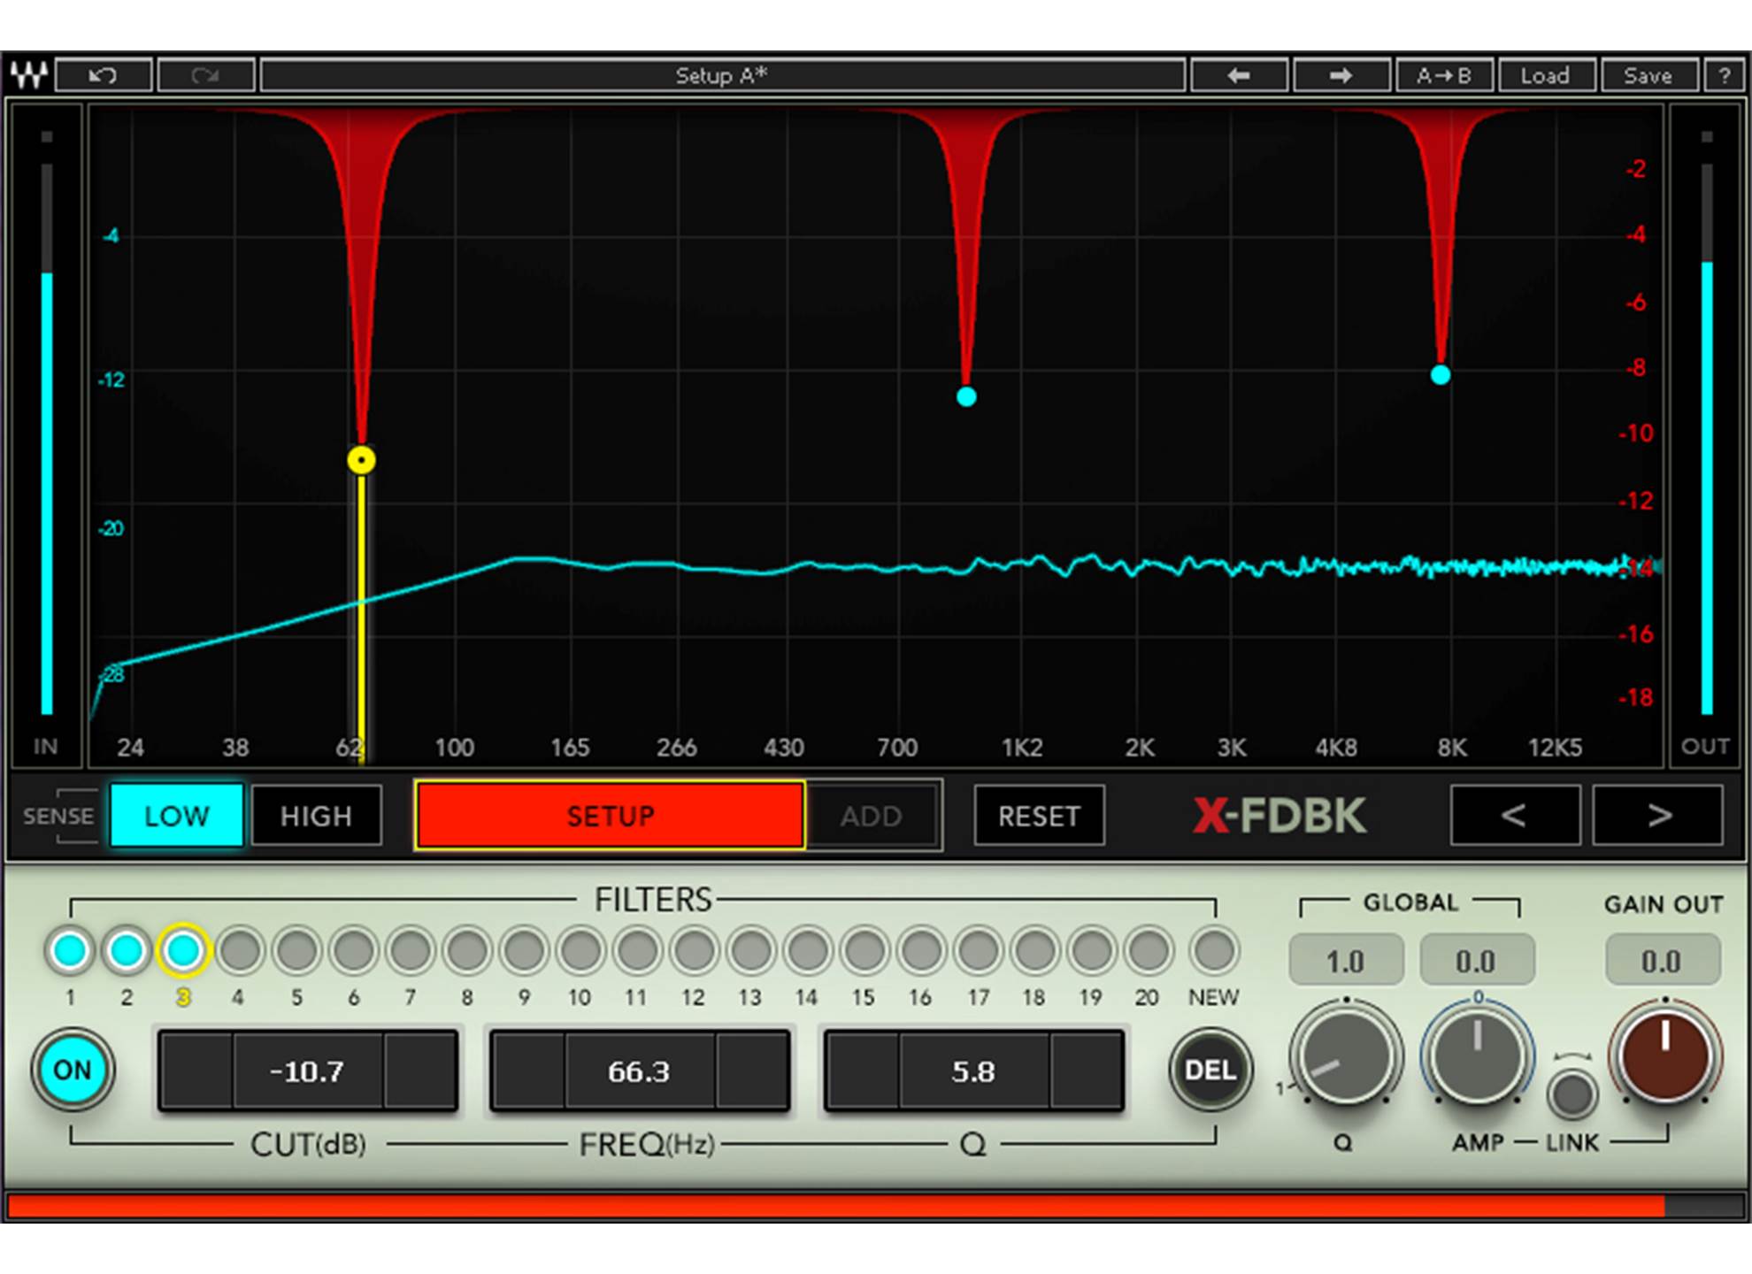Go to next preset with right arrow
The image size is (1752, 1274).
pyautogui.click(x=1341, y=75)
